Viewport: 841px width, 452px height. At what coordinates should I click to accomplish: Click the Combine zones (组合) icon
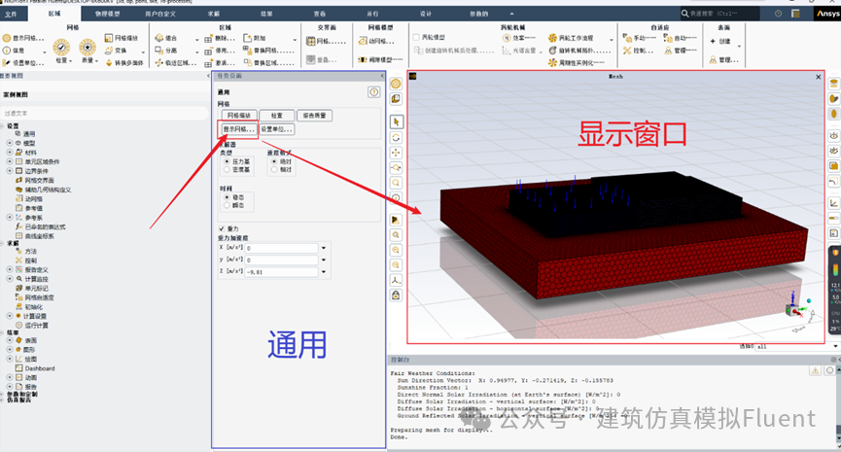point(158,38)
